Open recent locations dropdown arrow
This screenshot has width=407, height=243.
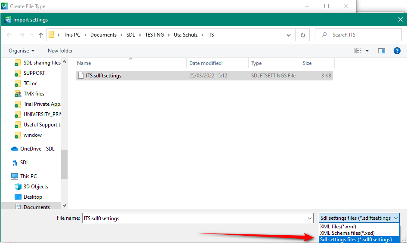click(32, 34)
